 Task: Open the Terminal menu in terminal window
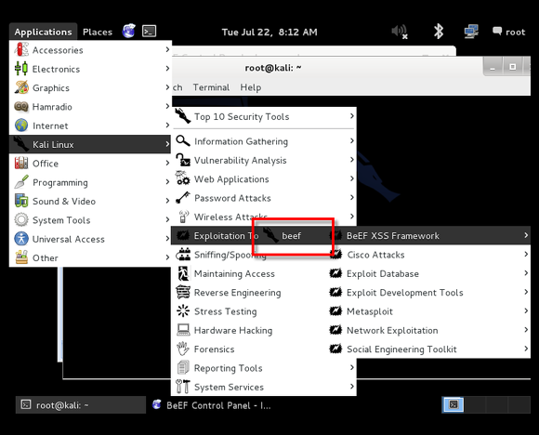[211, 87]
